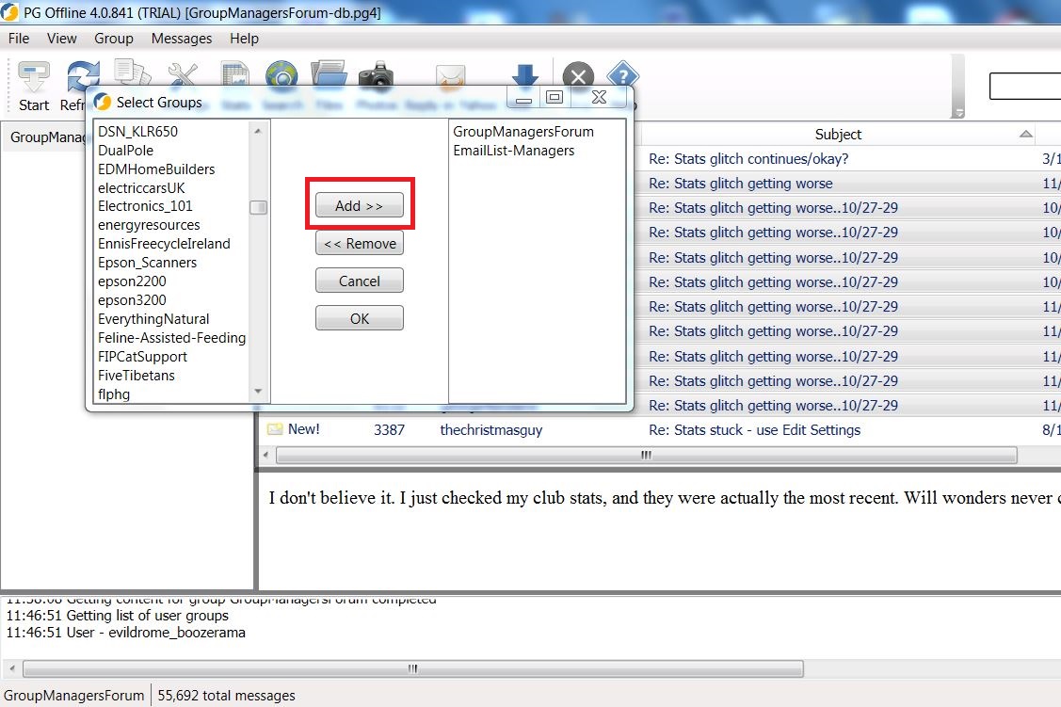Select FiveTibetans group
This screenshot has height=707, width=1061.
136,375
